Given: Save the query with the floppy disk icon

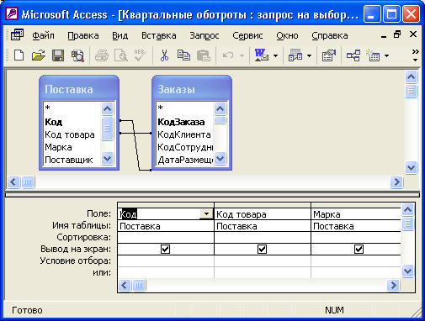Looking at the screenshot, I should [x=58, y=55].
